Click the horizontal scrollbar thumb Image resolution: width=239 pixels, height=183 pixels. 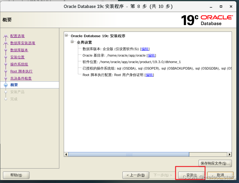click(x=129, y=154)
